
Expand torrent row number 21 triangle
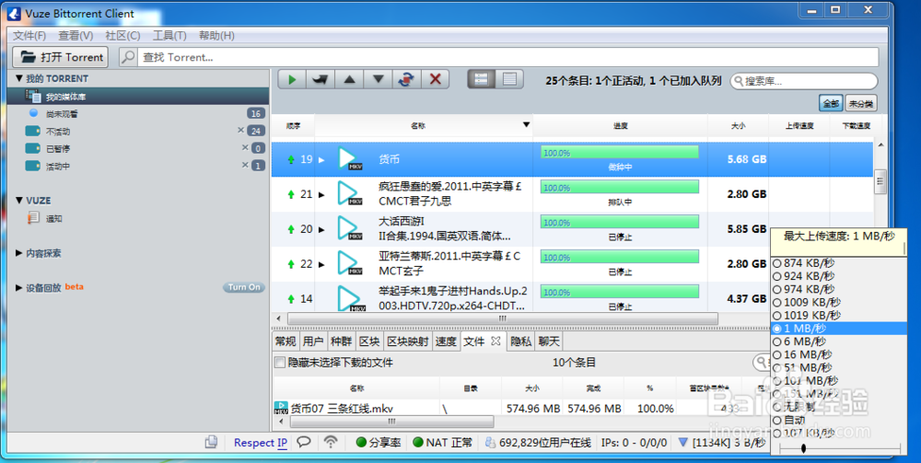click(321, 194)
